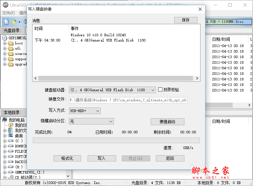Click the UltraISO app logo icon

point(5,5)
